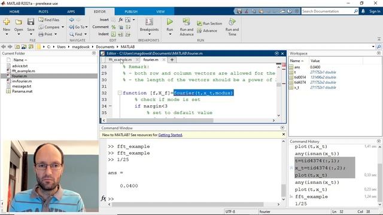Open the Breakpoints button
383x215 pixels.
pyautogui.click(x=149, y=24)
